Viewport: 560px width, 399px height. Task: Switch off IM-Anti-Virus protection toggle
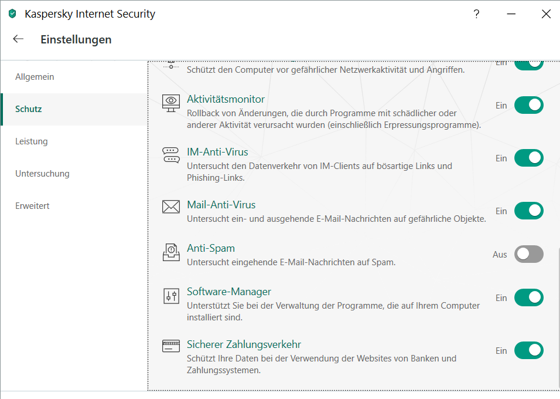(528, 158)
